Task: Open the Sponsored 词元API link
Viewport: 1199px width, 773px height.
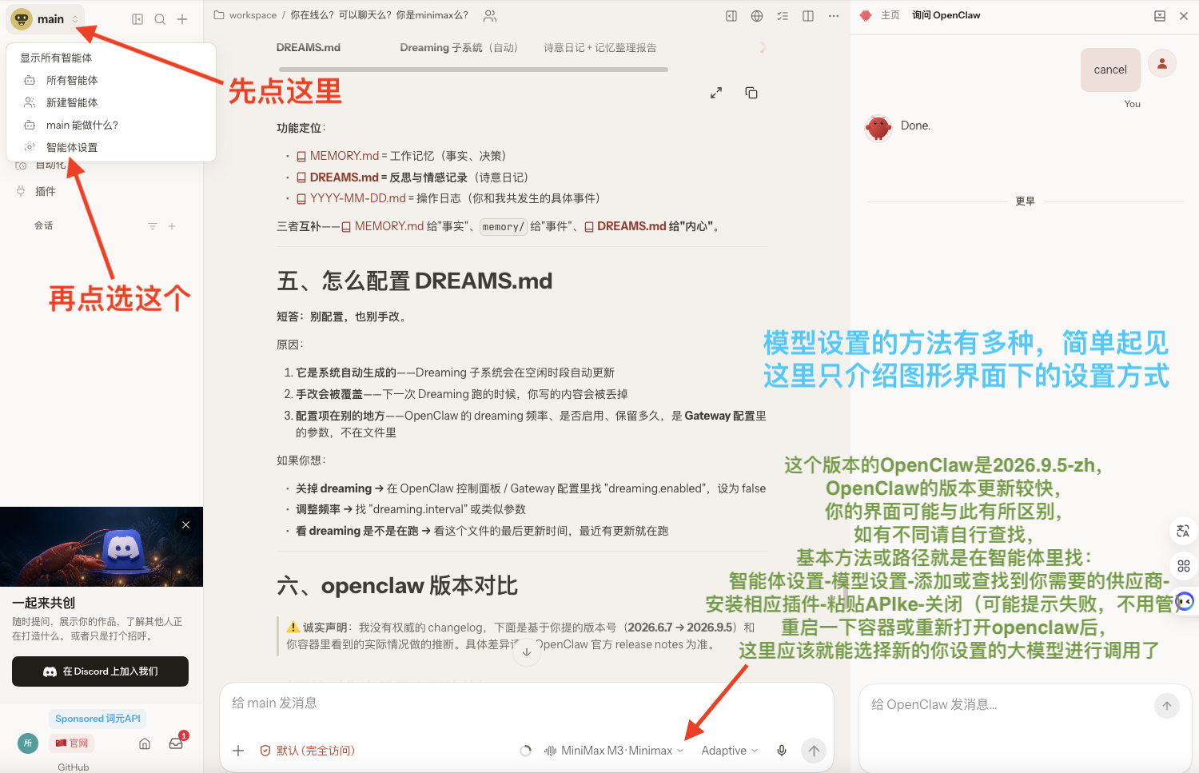Action: tap(98, 719)
